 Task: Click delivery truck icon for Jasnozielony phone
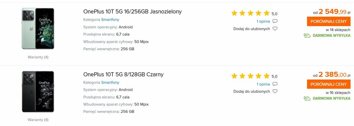click(x=307, y=36)
